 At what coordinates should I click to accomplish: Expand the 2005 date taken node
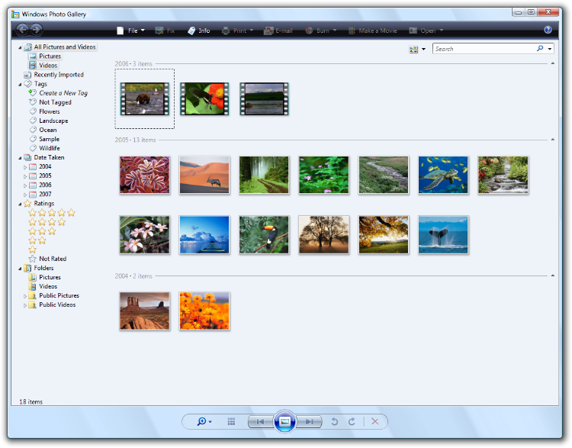[x=25, y=176]
